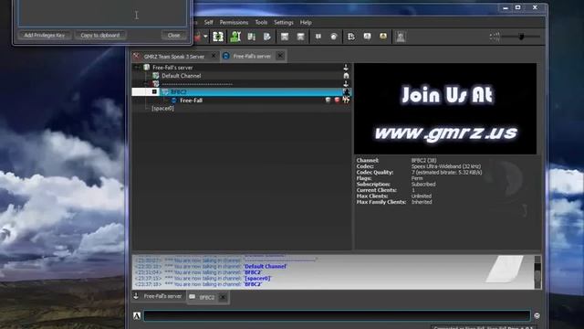
Task: Click the channel icon before Default Channel
Action: tap(156, 76)
